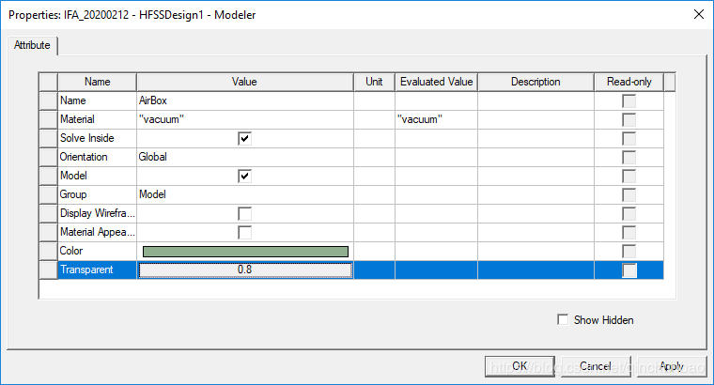Edit the AirBox name value field

pos(245,100)
